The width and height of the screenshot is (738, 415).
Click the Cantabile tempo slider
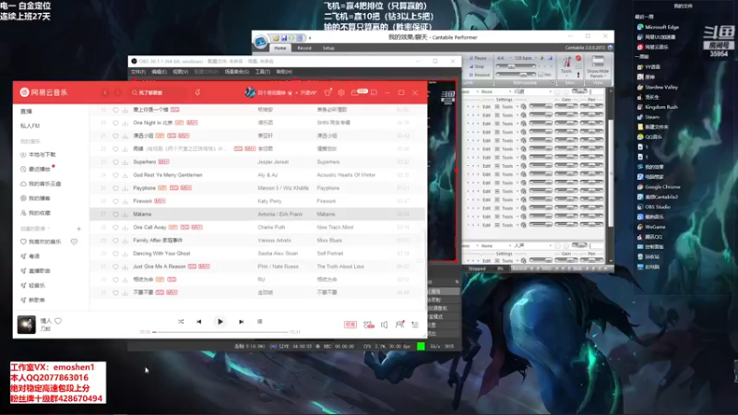point(516,66)
